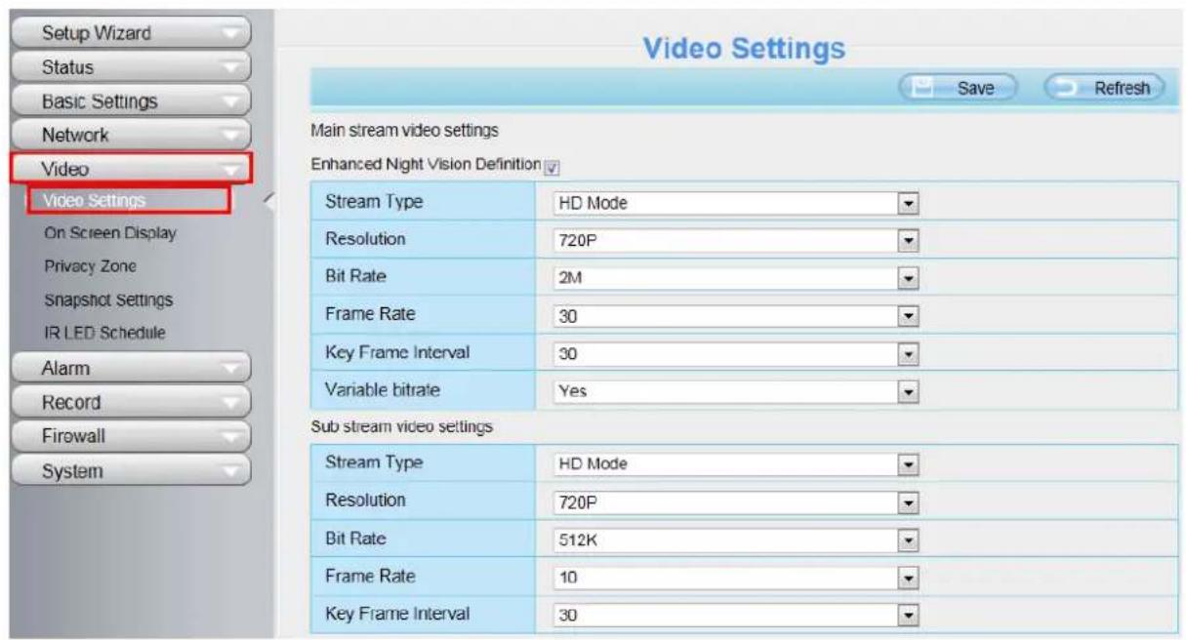Open sub stream Frame Rate 10 dropdown
1186x640 pixels.
click(737, 578)
